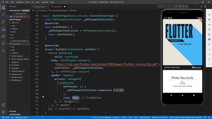Viewport: 212px width, 119px height.
Task: Open the Accounts icon in activity bar
Action: [x=3, y=105]
